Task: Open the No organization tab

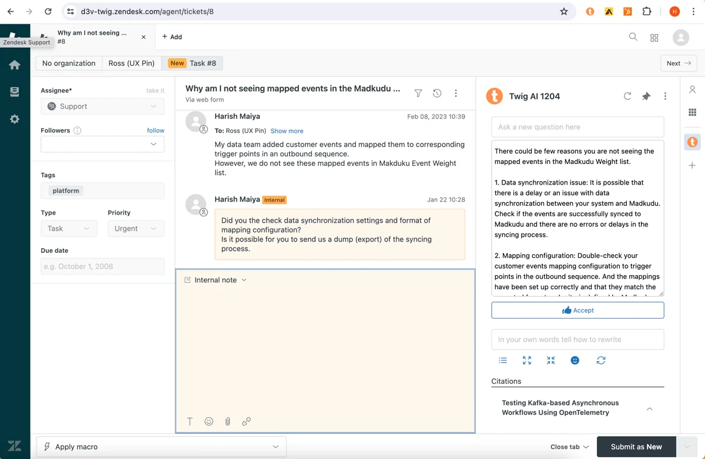Action: tap(69, 63)
